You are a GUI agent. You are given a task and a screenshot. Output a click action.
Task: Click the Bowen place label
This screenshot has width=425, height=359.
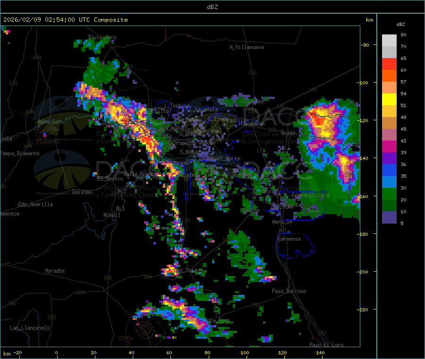click(x=314, y=210)
